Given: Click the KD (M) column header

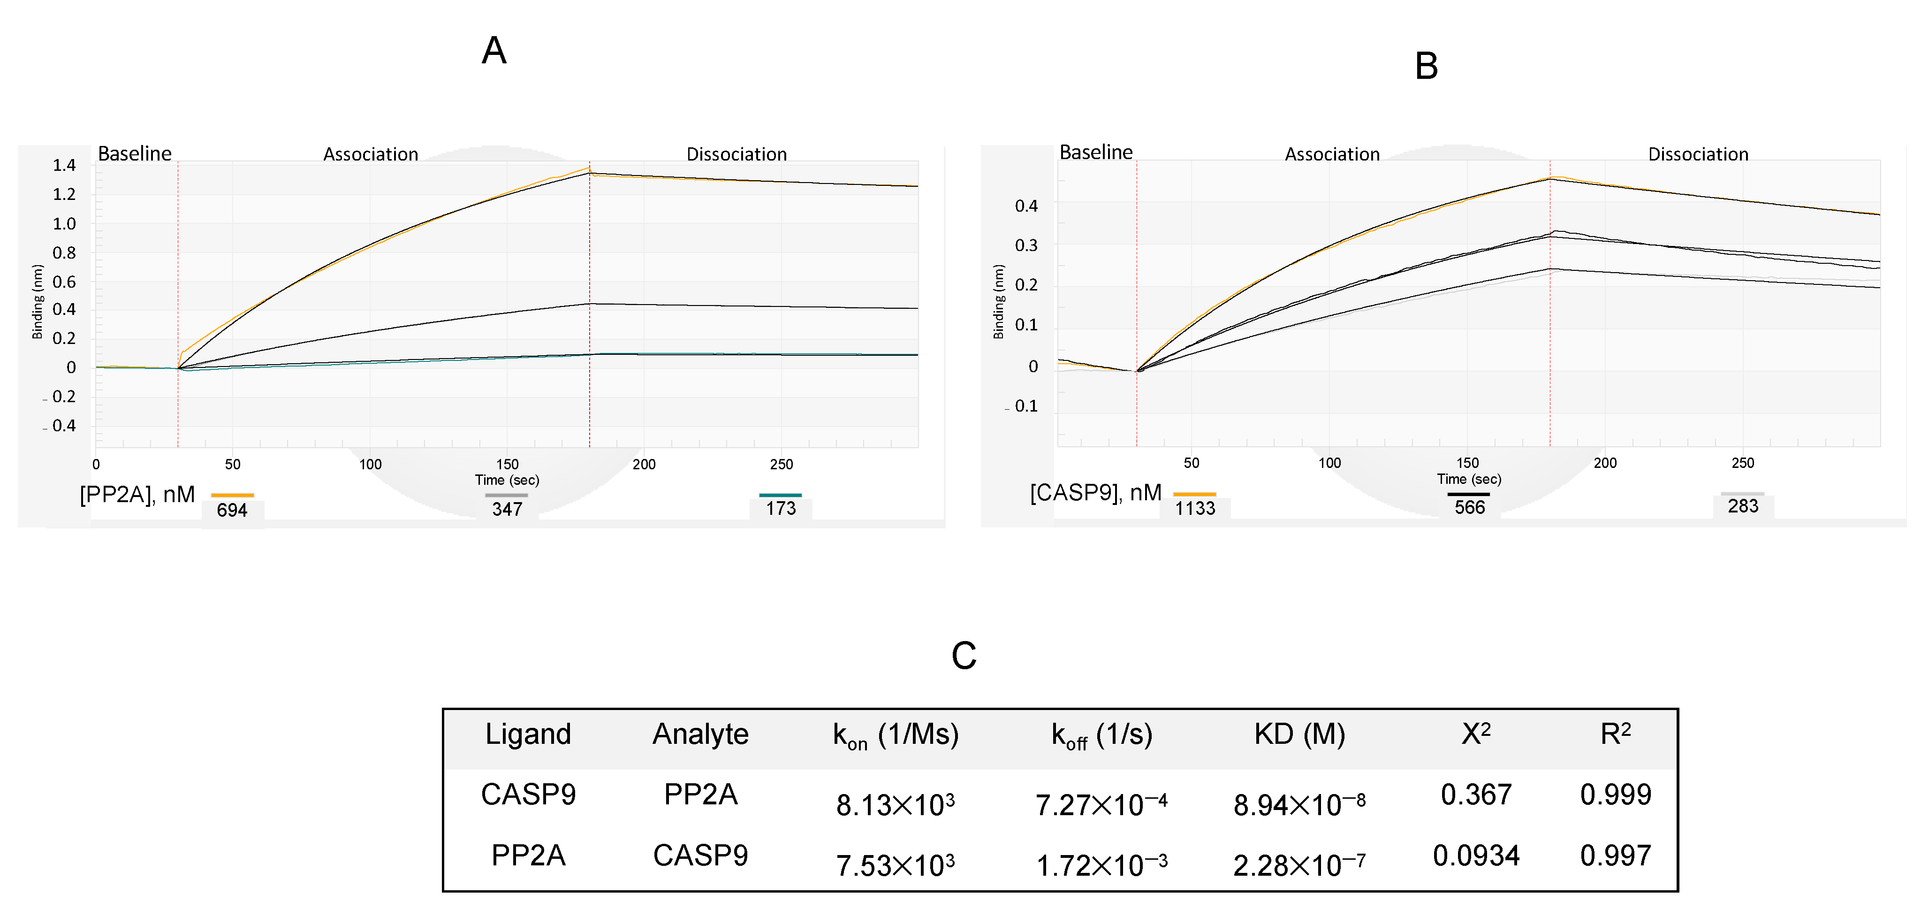Looking at the screenshot, I should [1299, 734].
